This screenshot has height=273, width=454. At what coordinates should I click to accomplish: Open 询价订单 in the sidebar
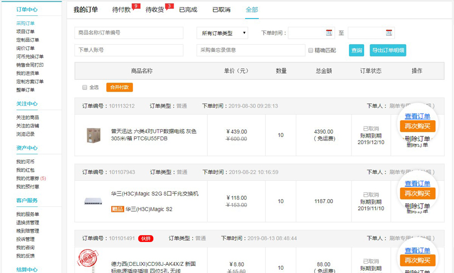(x=25, y=48)
